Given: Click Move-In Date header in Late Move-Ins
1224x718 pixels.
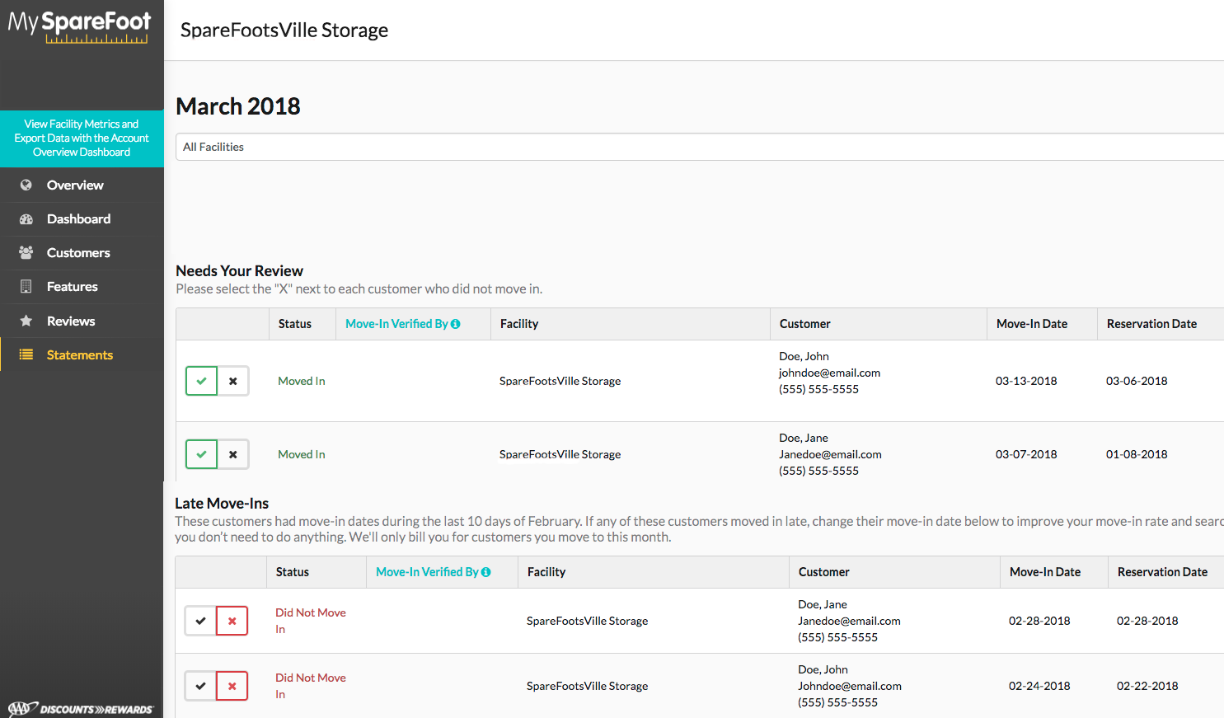Looking at the screenshot, I should point(1045,572).
